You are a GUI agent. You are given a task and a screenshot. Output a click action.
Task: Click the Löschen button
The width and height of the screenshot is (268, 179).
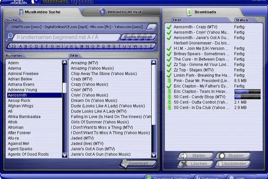pyautogui.click(x=196, y=164)
